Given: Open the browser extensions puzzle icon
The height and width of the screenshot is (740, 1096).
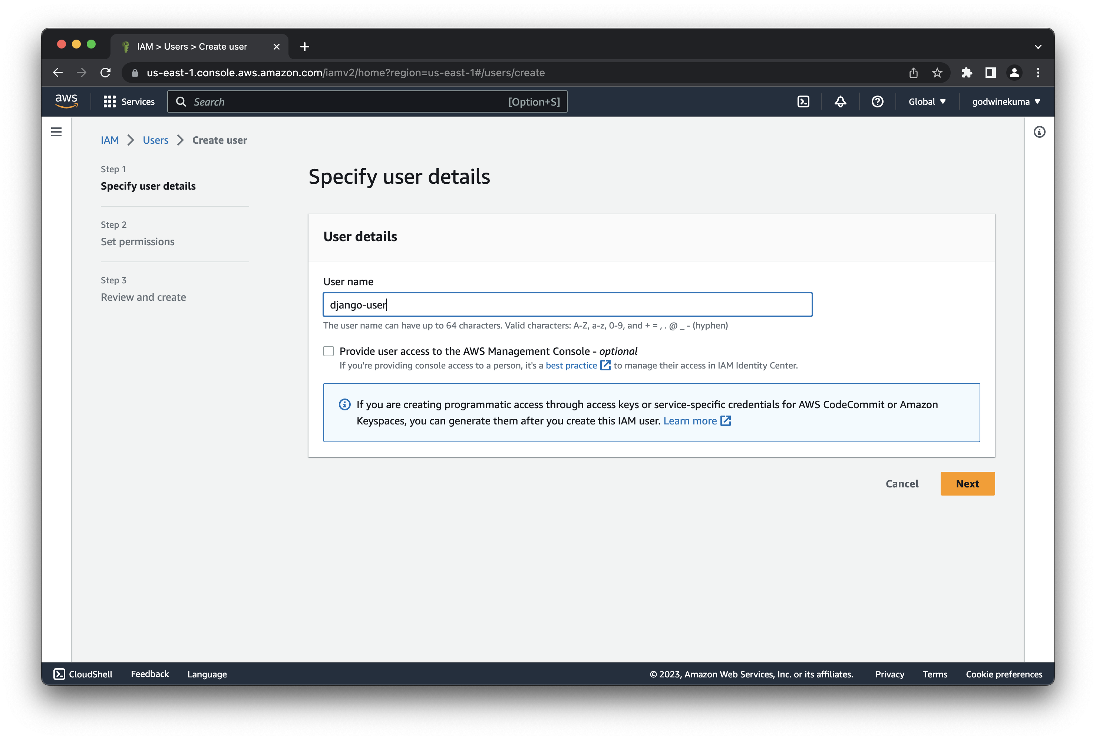Looking at the screenshot, I should coord(966,73).
